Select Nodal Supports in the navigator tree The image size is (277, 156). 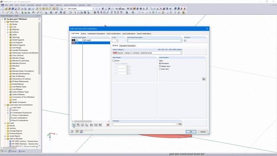coord(18,40)
